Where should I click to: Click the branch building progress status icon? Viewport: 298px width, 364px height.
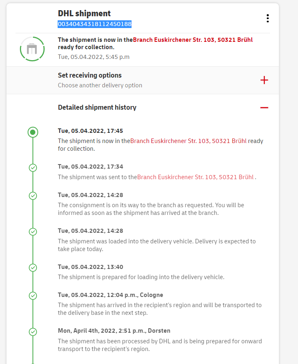[32, 49]
